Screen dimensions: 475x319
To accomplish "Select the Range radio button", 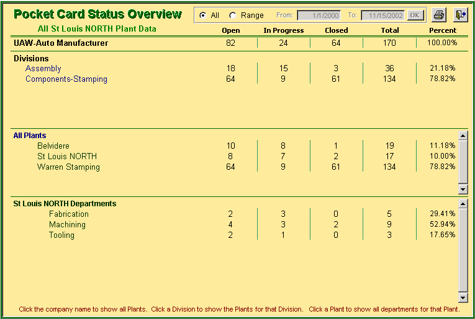I will tap(232, 15).
